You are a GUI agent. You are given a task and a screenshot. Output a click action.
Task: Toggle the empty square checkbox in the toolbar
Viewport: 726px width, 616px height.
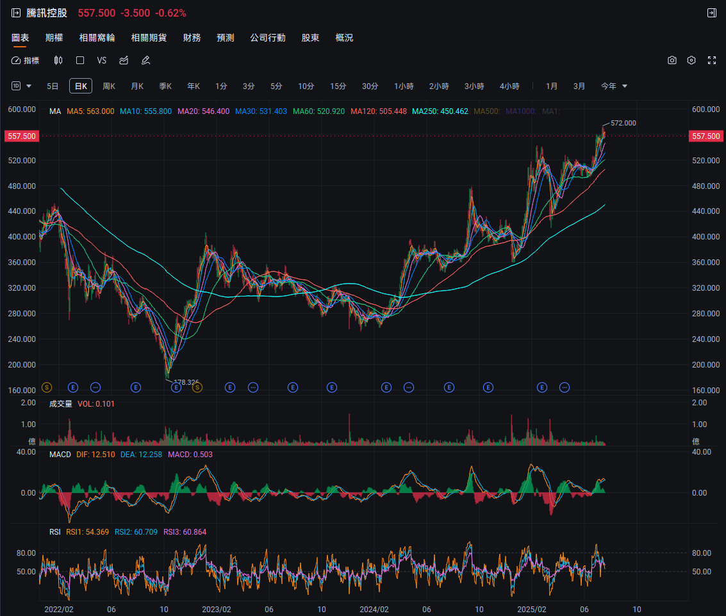tap(79, 60)
